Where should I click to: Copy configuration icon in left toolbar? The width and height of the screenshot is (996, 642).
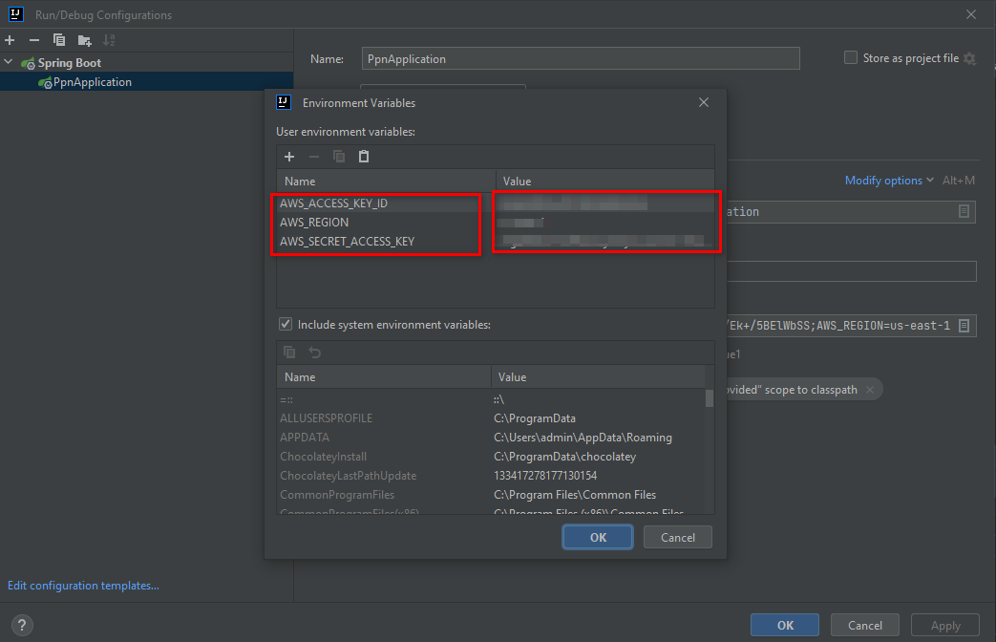(59, 40)
